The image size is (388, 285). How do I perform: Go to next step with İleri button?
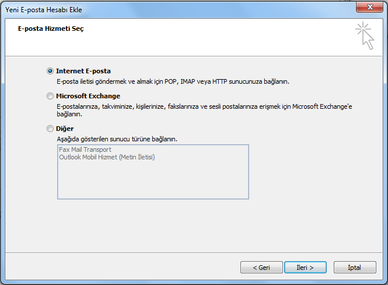305,267
